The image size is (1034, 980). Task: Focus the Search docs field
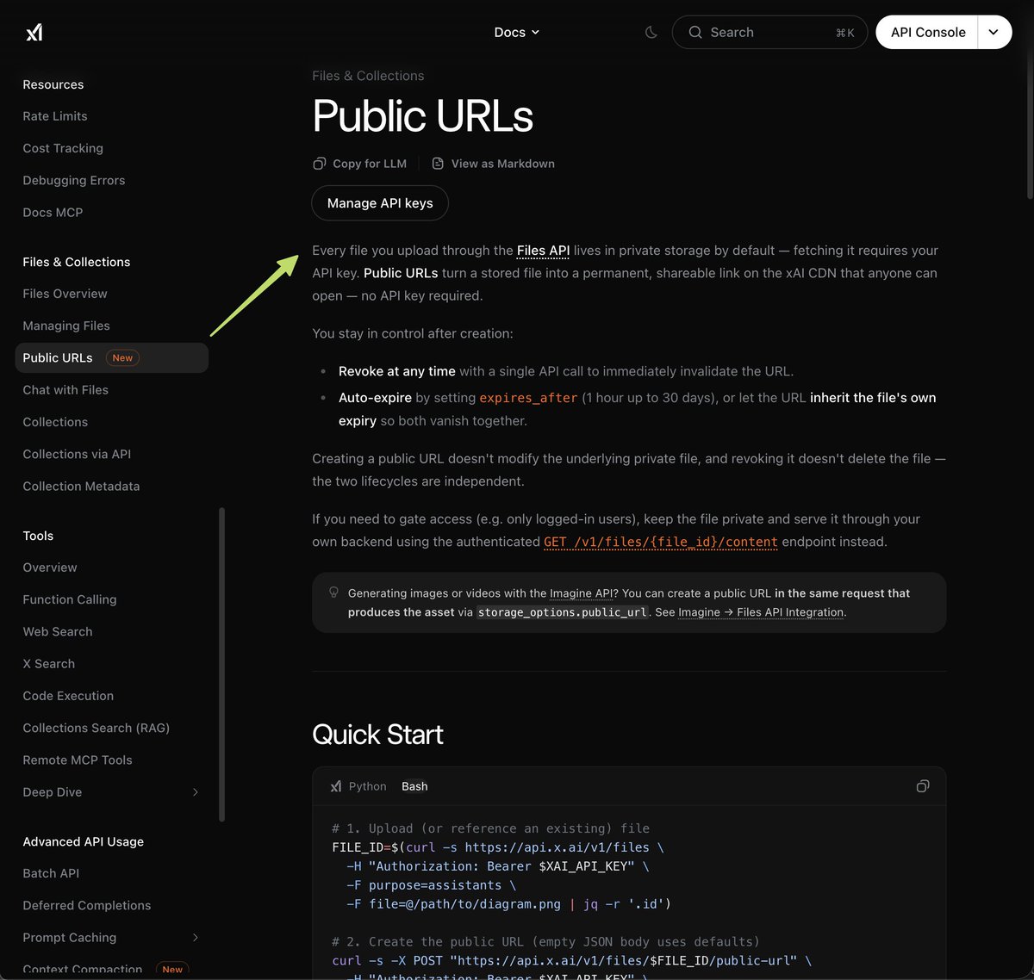(x=769, y=33)
